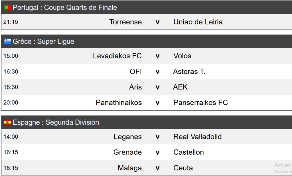The image size is (292, 176).
Task: Select the Grenade v Castellon match row
Action: click(157, 152)
